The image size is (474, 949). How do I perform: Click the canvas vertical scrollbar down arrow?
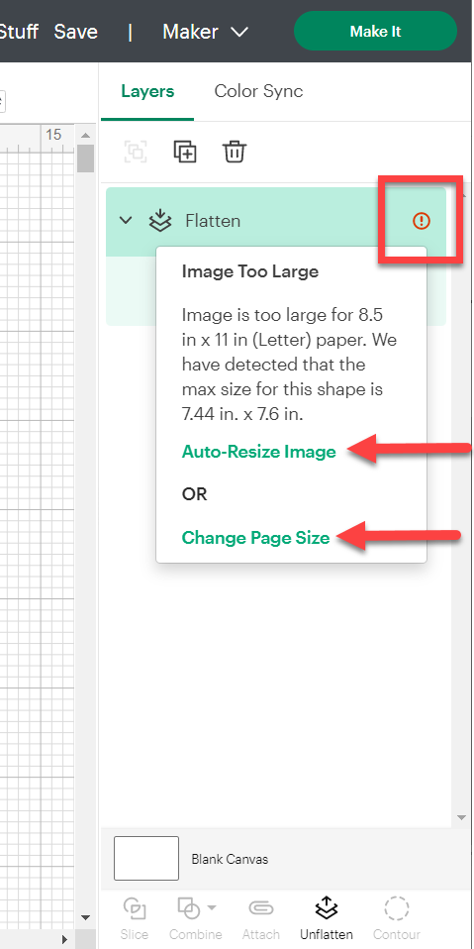[85, 917]
